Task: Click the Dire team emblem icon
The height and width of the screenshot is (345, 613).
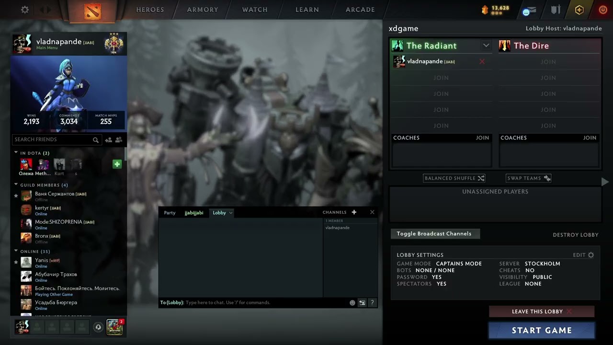Action: point(504,46)
